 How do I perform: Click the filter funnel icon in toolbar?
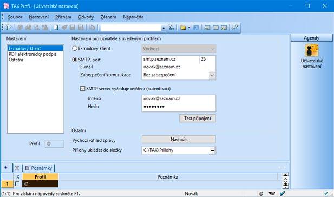[171, 28]
